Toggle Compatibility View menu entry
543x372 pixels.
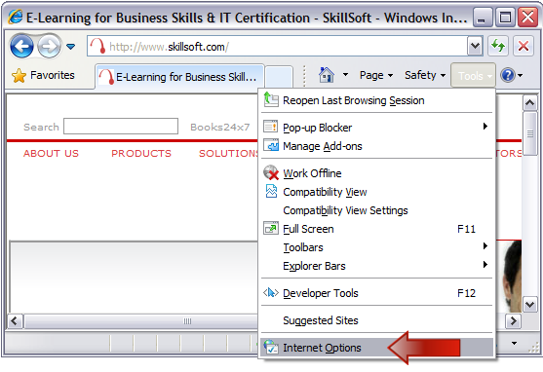point(376,192)
